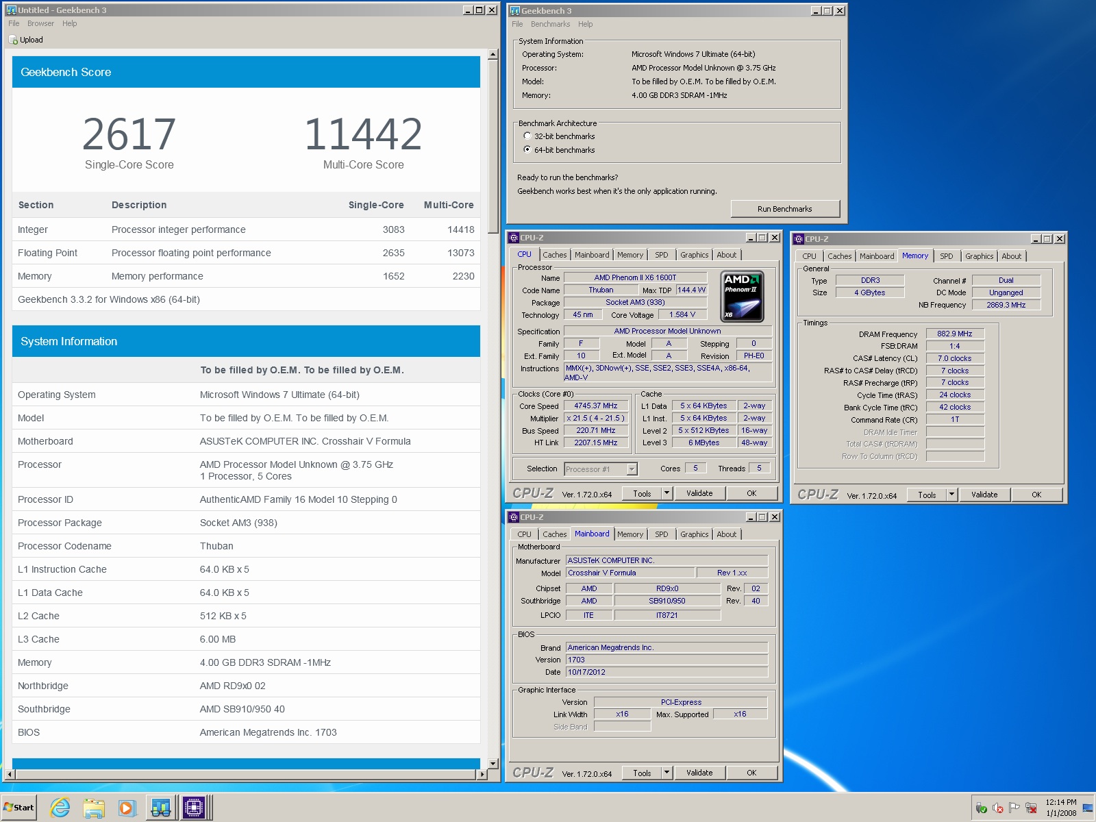Click the Core Speed 4745.37 MHz field
Image resolution: width=1096 pixels, height=822 pixels.
[595, 406]
